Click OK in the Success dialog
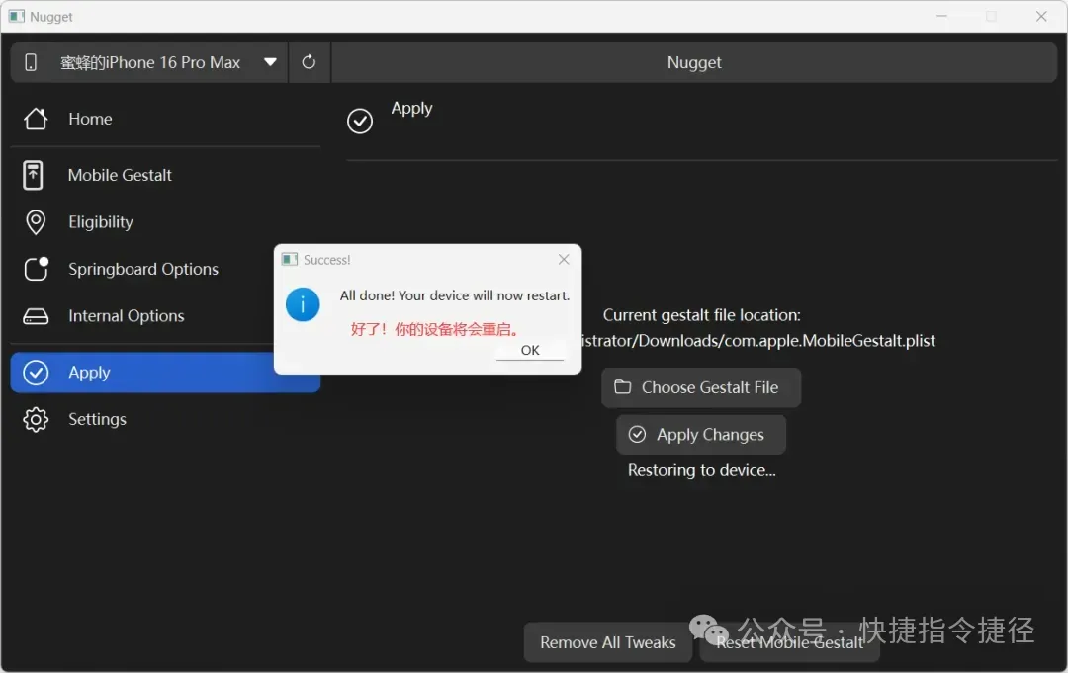The height and width of the screenshot is (673, 1068). pyautogui.click(x=530, y=350)
